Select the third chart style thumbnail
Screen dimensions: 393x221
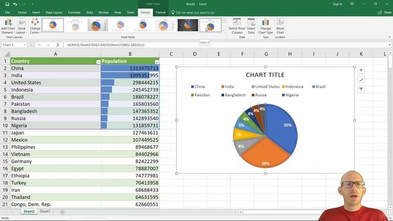point(98,25)
